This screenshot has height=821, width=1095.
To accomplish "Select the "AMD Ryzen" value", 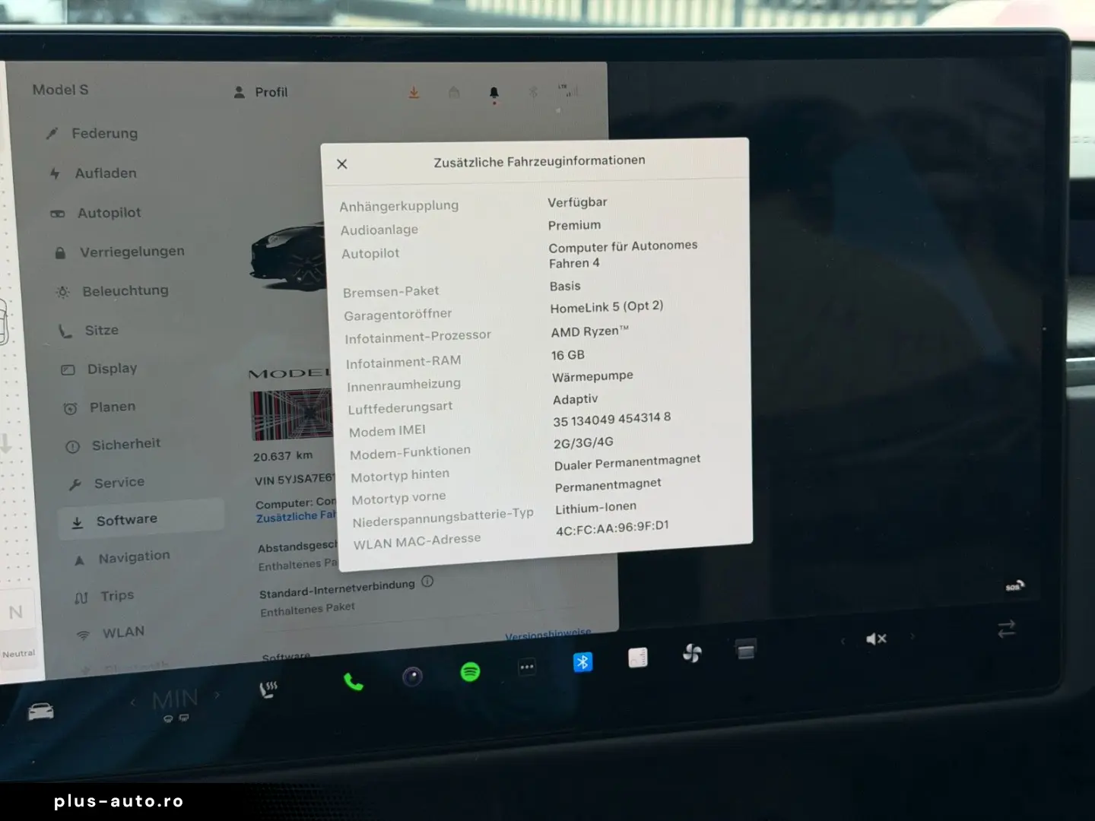I will 590,331.
